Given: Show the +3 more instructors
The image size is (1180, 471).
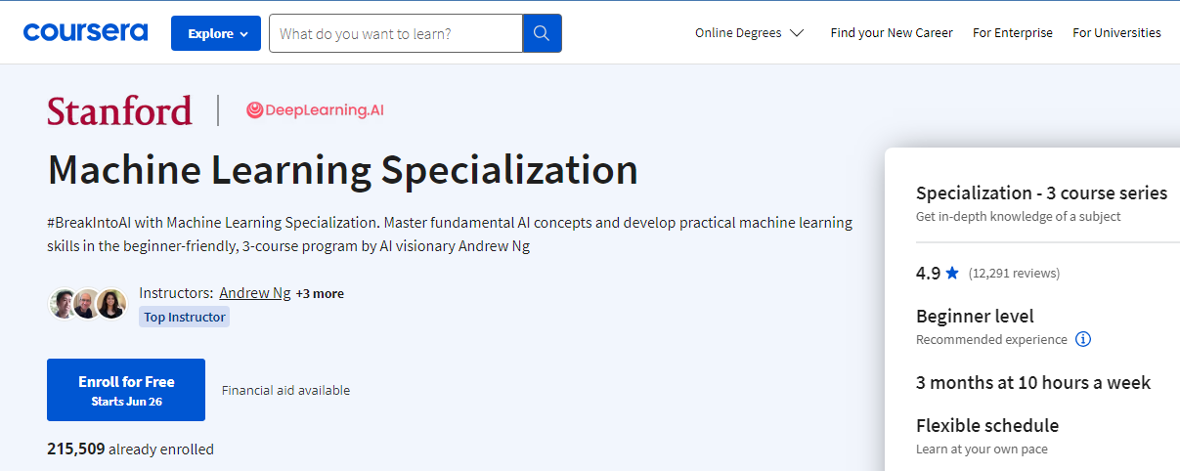Looking at the screenshot, I should (320, 293).
